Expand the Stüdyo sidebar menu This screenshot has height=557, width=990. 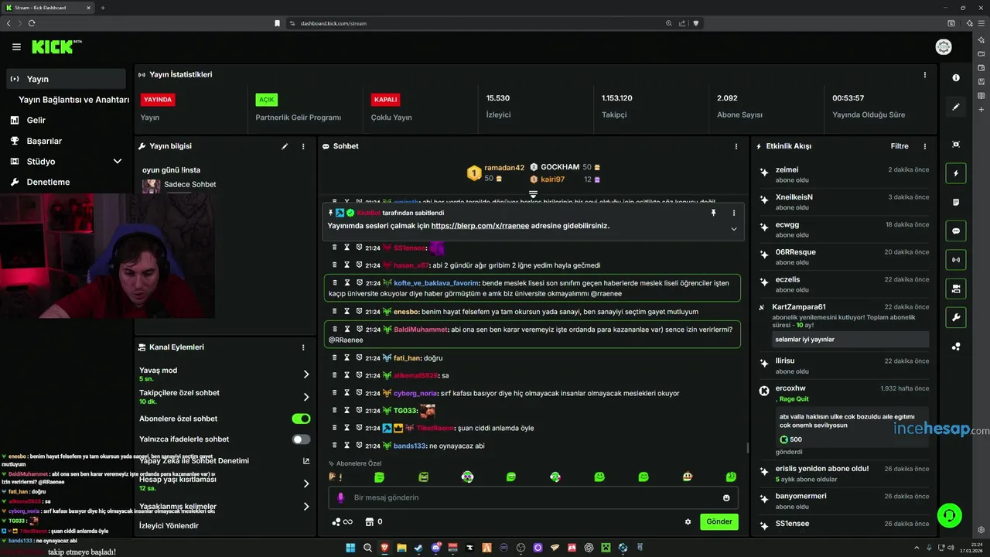[x=118, y=162]
